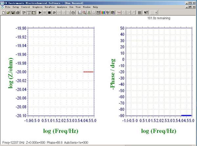Open the Sim menu
This screenshot has height=146, width=197.
pyautogui.click(x=71, y=7)
